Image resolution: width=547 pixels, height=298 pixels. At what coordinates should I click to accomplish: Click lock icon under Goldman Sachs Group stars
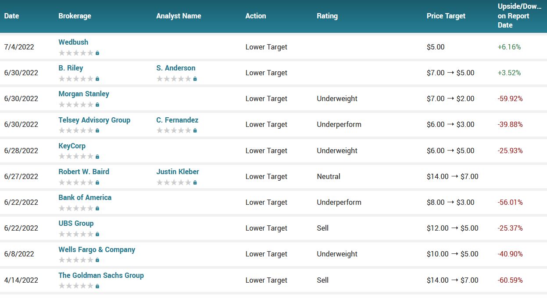click(97, 286)
